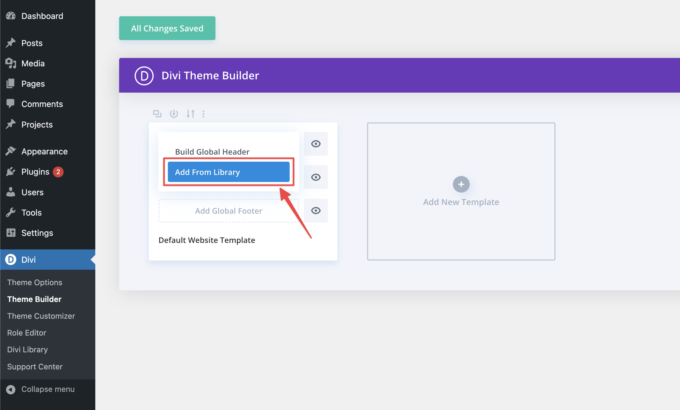
Task: Click Build Global Header option
Action: click(212, 152)
